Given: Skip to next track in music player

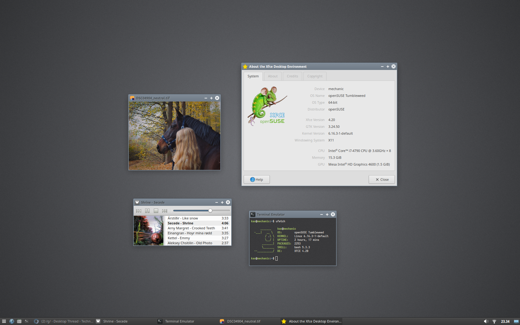Looking at the screenshot, I should 165,211.
